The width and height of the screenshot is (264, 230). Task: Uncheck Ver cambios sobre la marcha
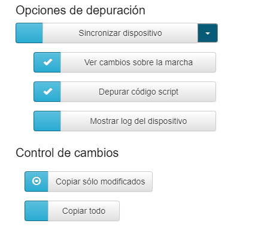(47, 62)
